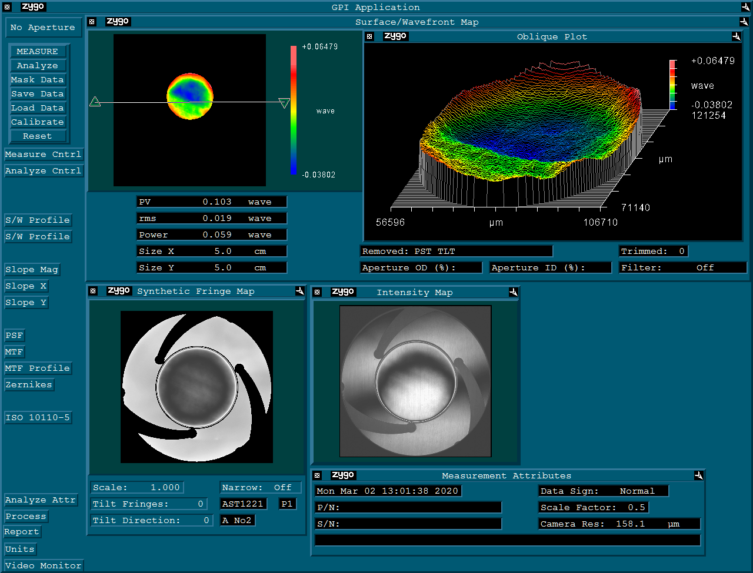This screenshot has width=753, height=573.
Task: Toggle the Narrow Off setting
Action: (x=261, y=487)
